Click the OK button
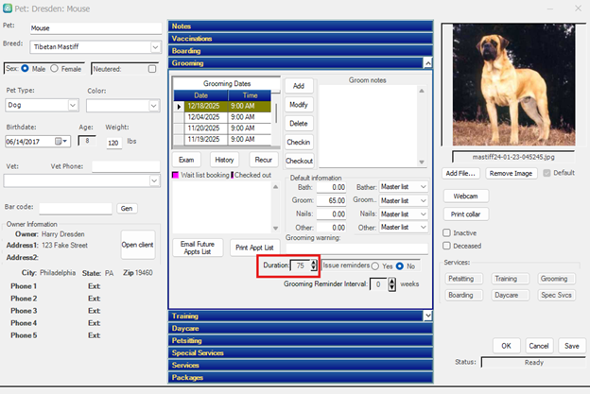The width and height of the screenshot is (590, 394). [x=507, y=346]
